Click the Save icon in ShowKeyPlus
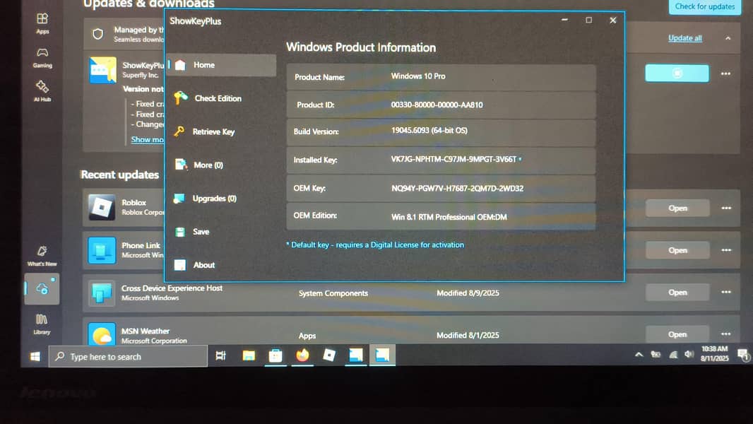The width and height of the screenshot is (753, 424). point(180,231)
